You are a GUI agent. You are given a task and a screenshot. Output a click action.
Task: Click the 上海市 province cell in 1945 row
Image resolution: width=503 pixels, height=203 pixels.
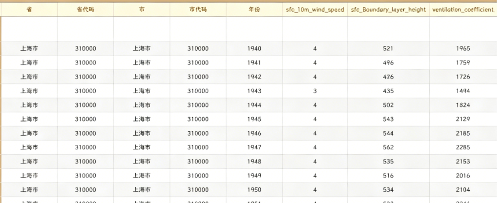[x=29, y=119]
